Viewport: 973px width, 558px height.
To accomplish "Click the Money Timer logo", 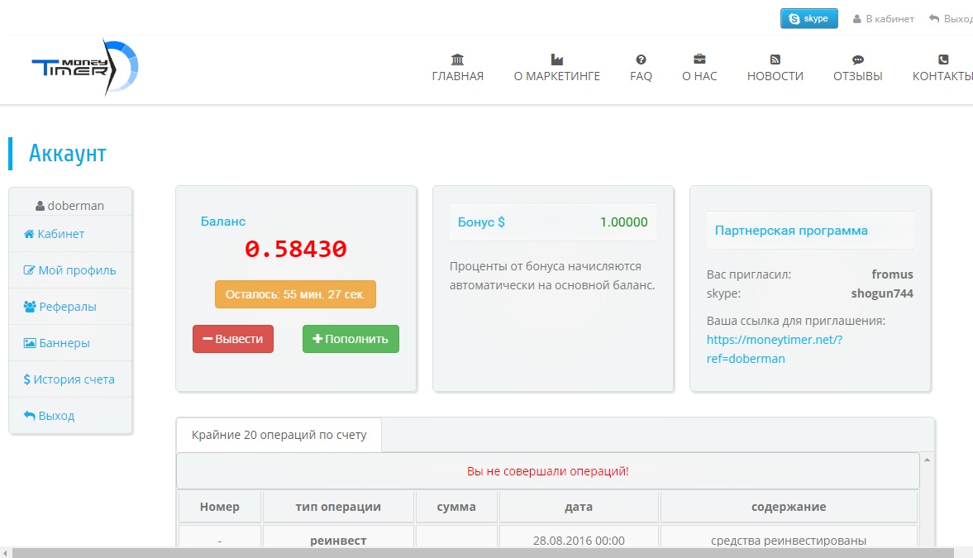I will (84, 68).
